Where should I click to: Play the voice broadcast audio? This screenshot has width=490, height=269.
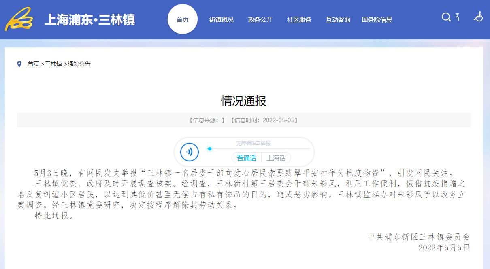point(190,152)
